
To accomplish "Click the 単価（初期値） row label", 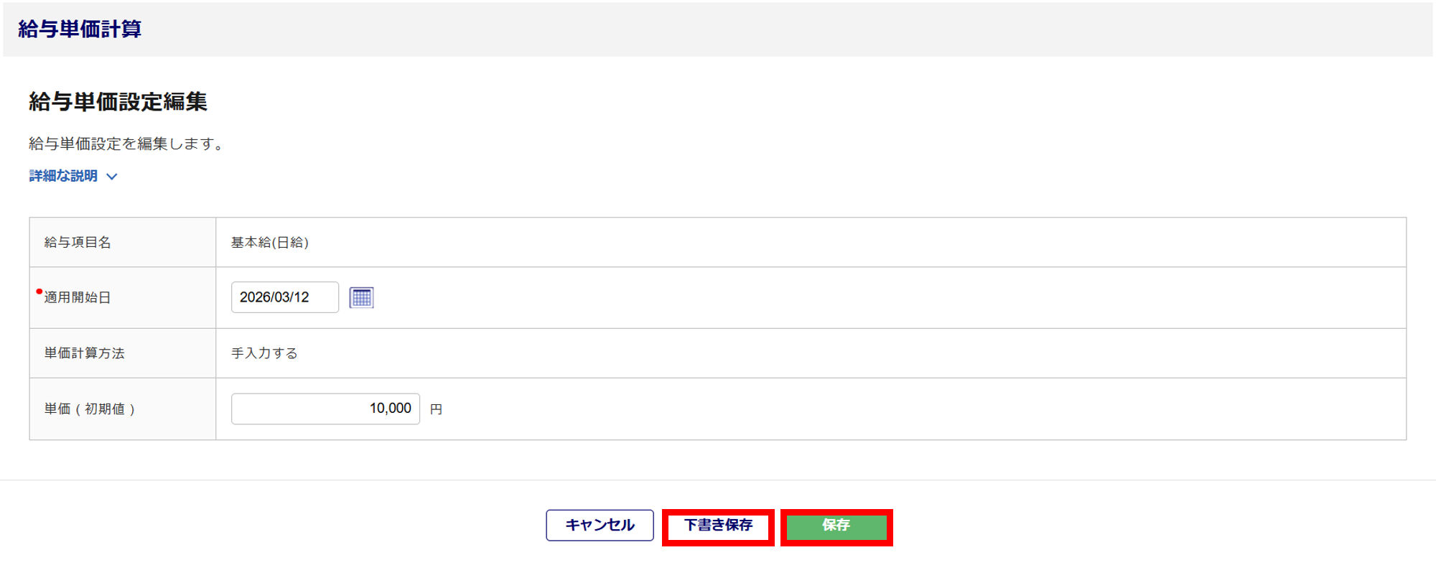I will (90, 409).
